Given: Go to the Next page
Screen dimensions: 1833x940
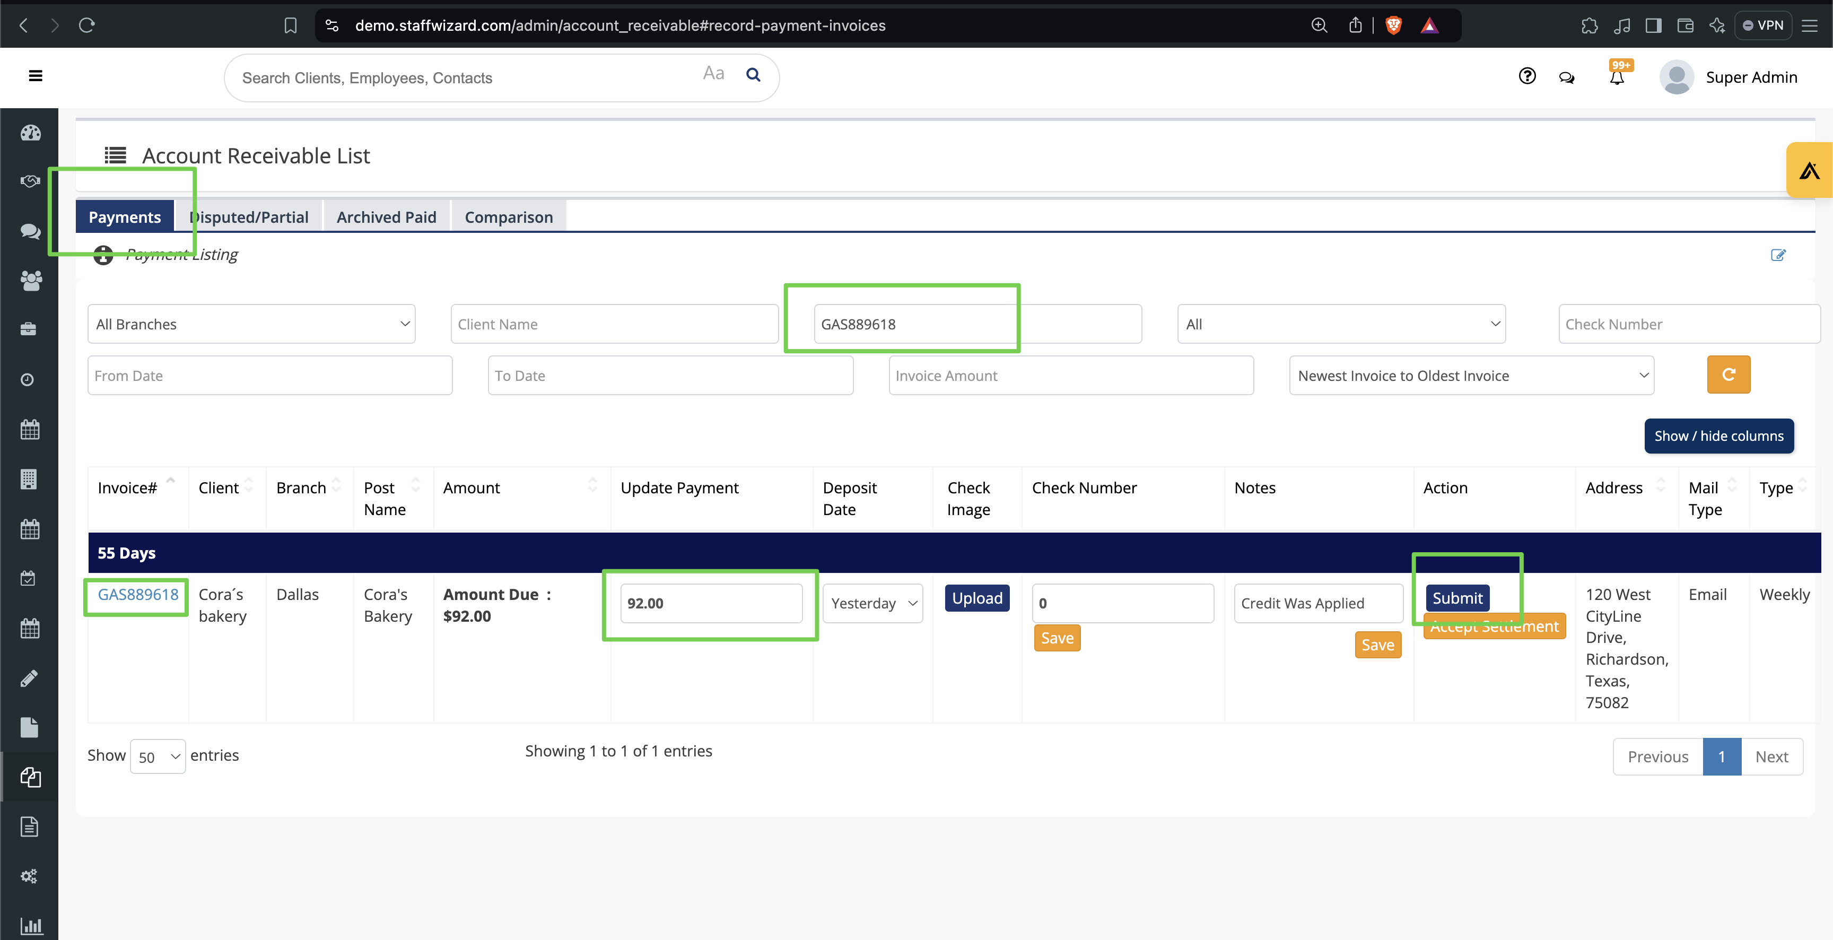Looking at the screenshot, I should pos(1771,756).
